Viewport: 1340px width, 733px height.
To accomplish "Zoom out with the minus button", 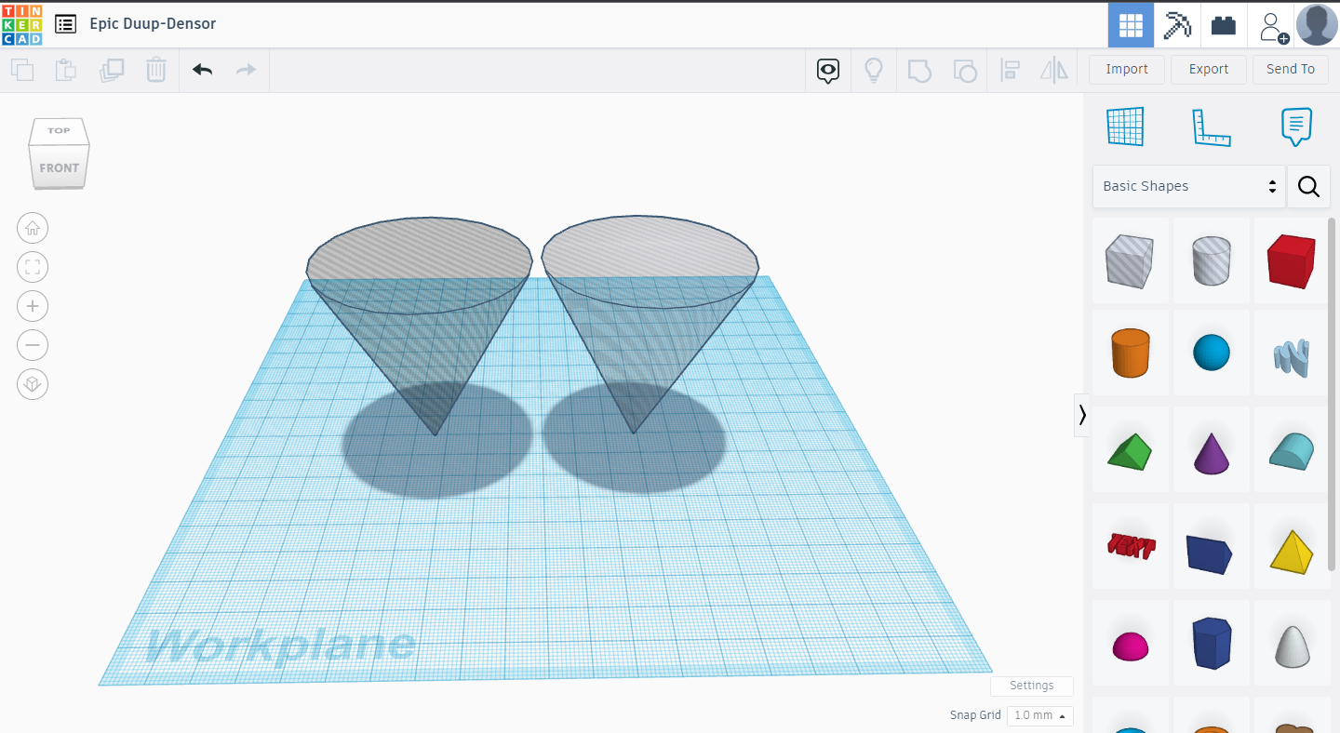I will (33, 345).
